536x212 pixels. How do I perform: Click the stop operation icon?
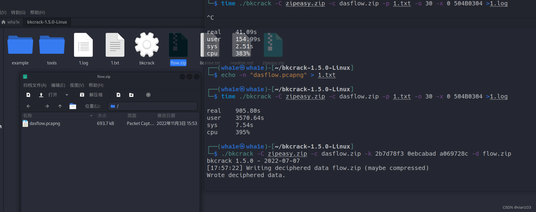(x=148, y=95)
